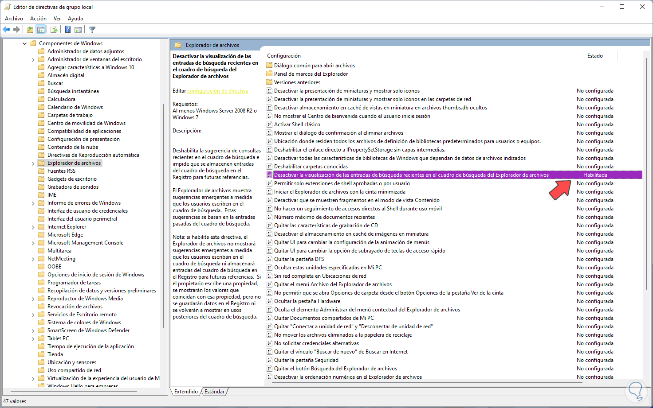This screenshot has width=653, height=408.
Task: Click the folder icon beside OOBE in the tree
Action: click(41, 267)
